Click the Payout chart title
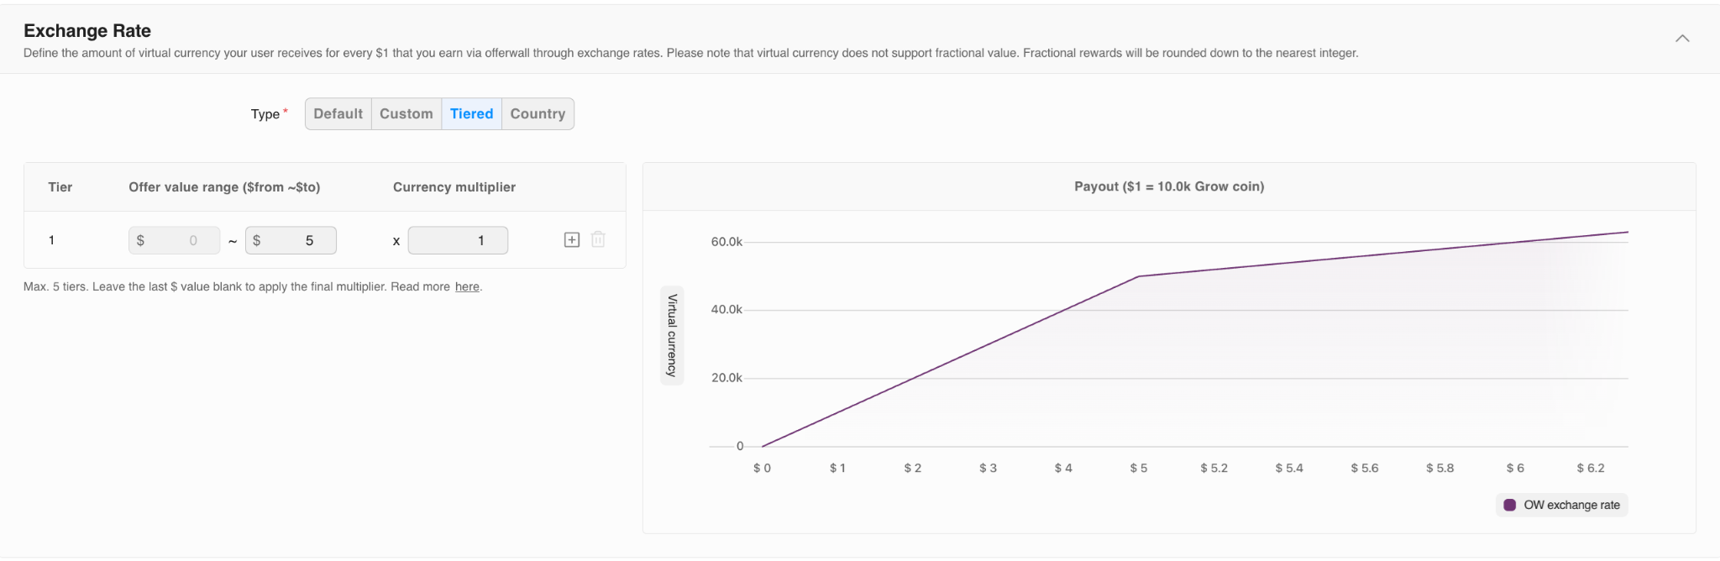The image size is (1720, 561). pos(1169,186)
